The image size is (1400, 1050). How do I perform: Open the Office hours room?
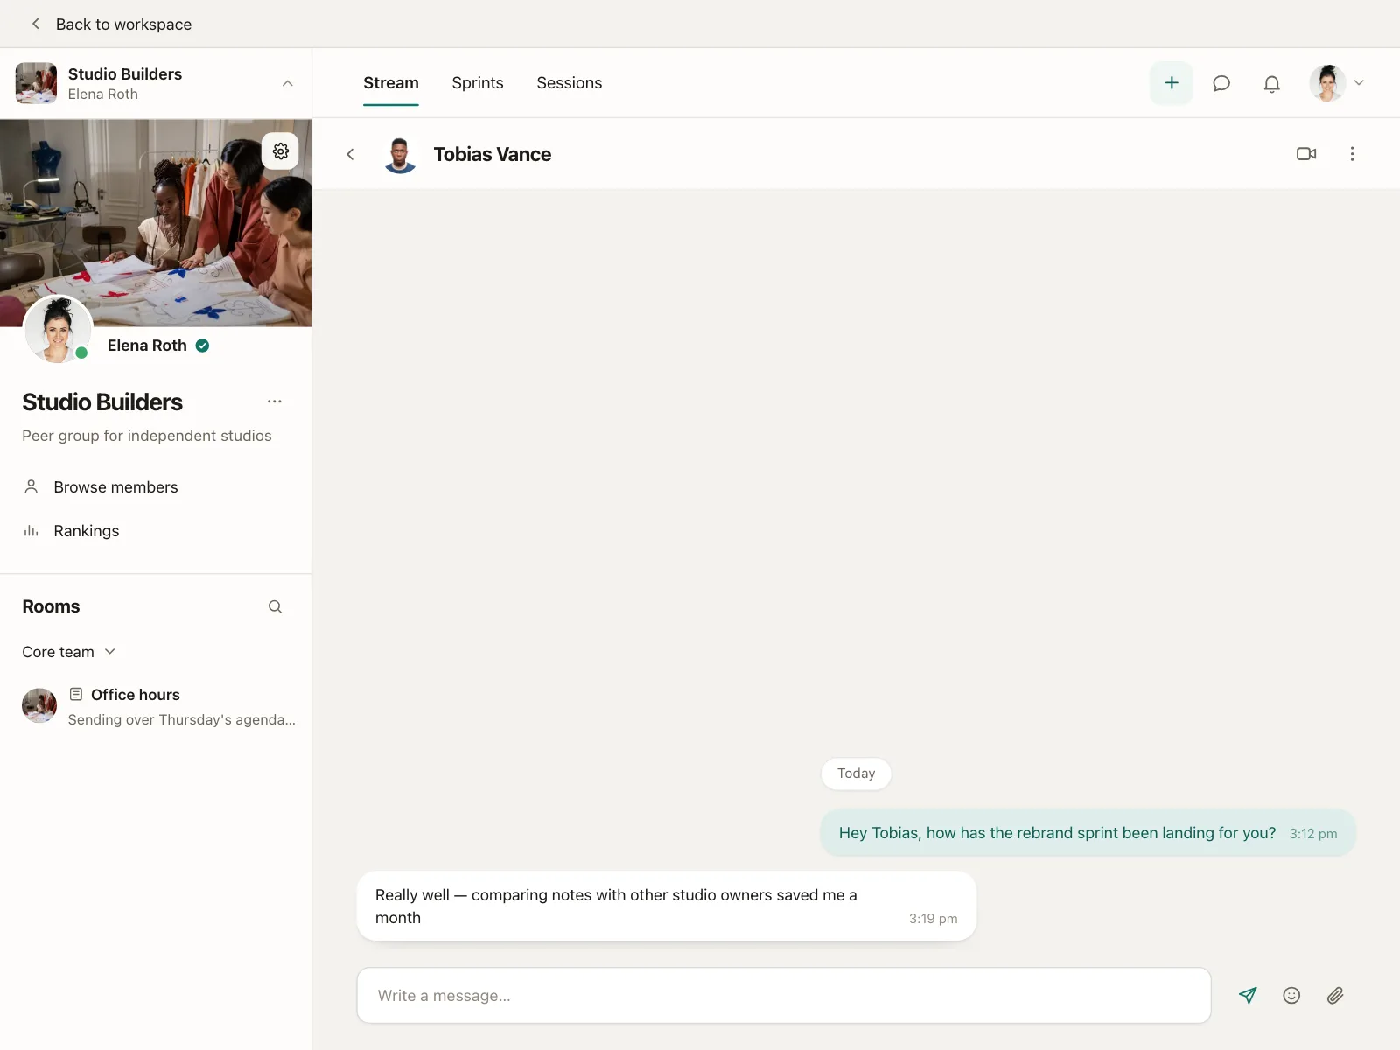tap(158, 706)
